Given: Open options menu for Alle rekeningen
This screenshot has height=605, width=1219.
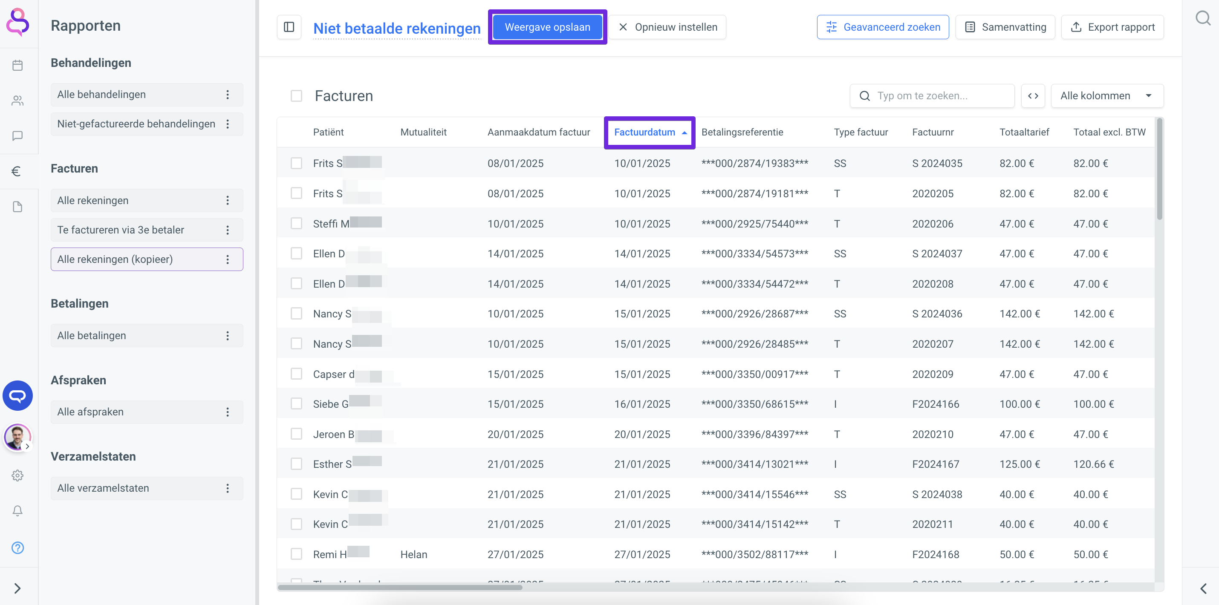Looking at the screenshot, I should [x=228, y=201].
